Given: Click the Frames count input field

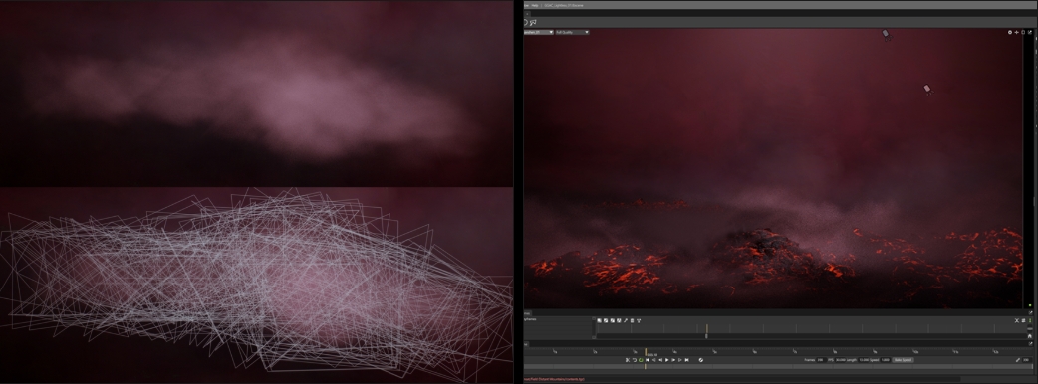Looking at the screenshot, I should pyautogui.click(x=820, y=360).
